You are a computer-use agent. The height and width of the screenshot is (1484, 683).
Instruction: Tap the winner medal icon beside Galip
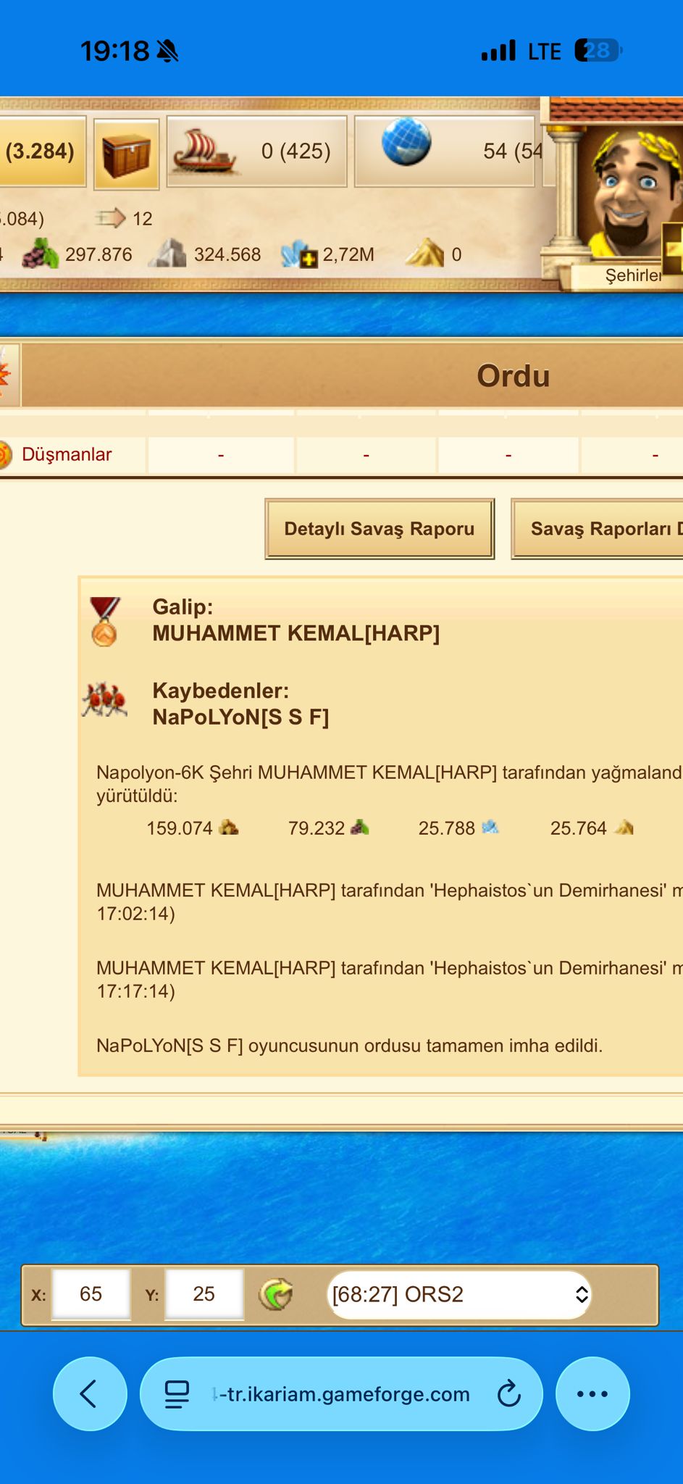104,622
